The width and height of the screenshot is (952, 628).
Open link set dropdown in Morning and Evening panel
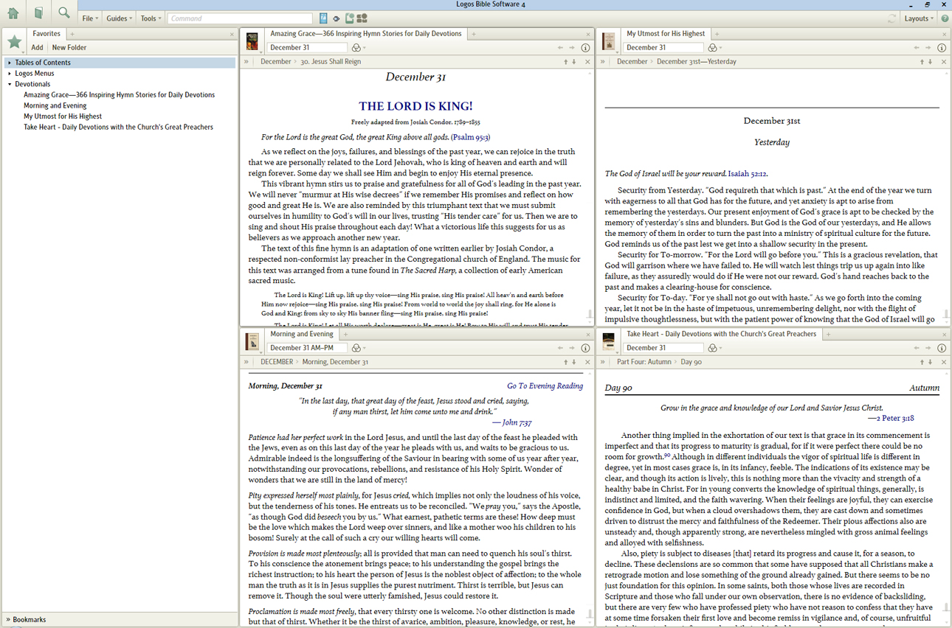click(359, 348)
